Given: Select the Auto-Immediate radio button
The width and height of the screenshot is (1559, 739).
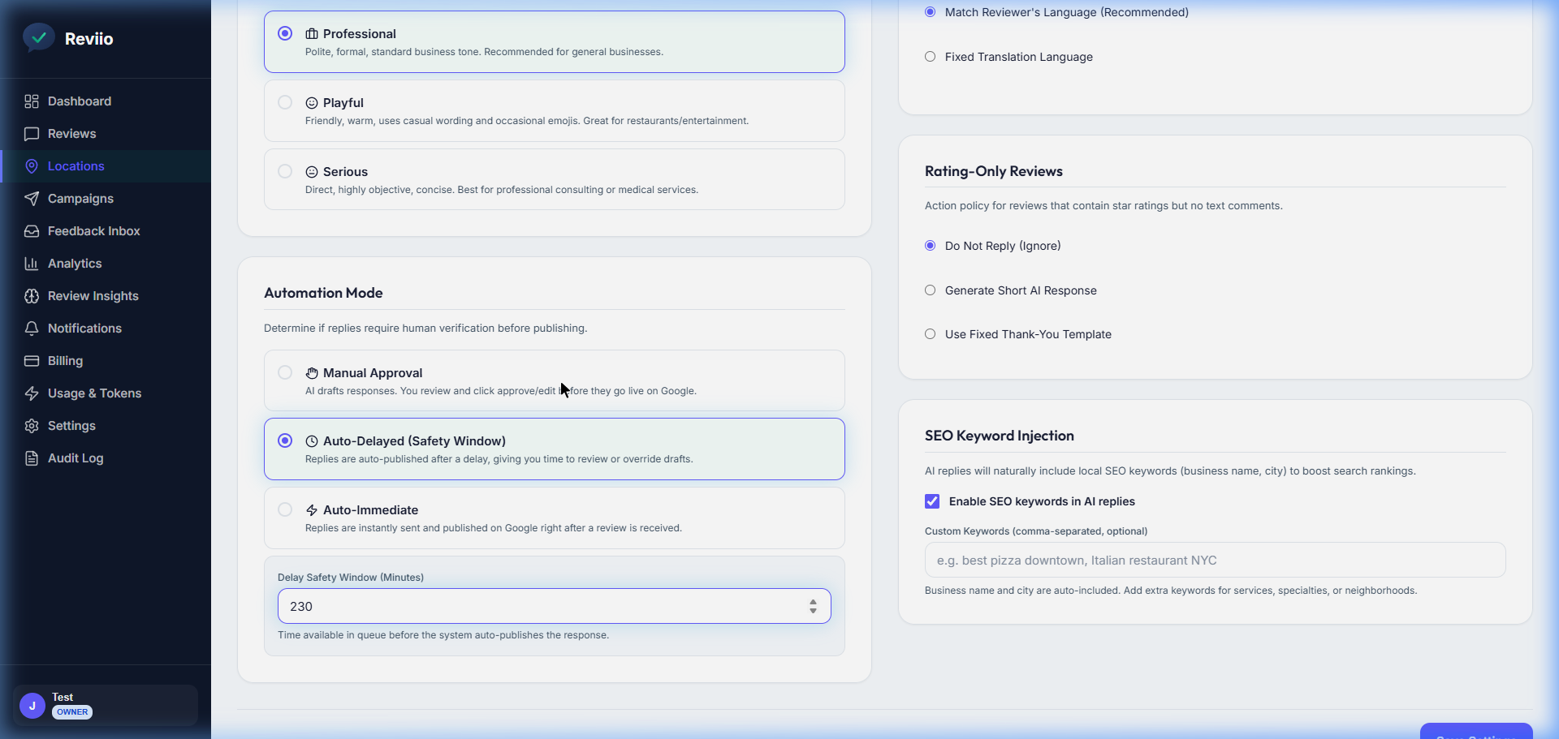Looking at the screenshot, I should 285,509.
